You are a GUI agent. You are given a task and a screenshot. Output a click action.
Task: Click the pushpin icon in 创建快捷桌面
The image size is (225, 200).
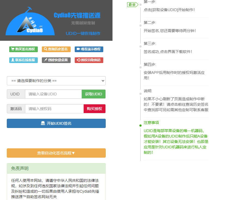click(45, 60)
